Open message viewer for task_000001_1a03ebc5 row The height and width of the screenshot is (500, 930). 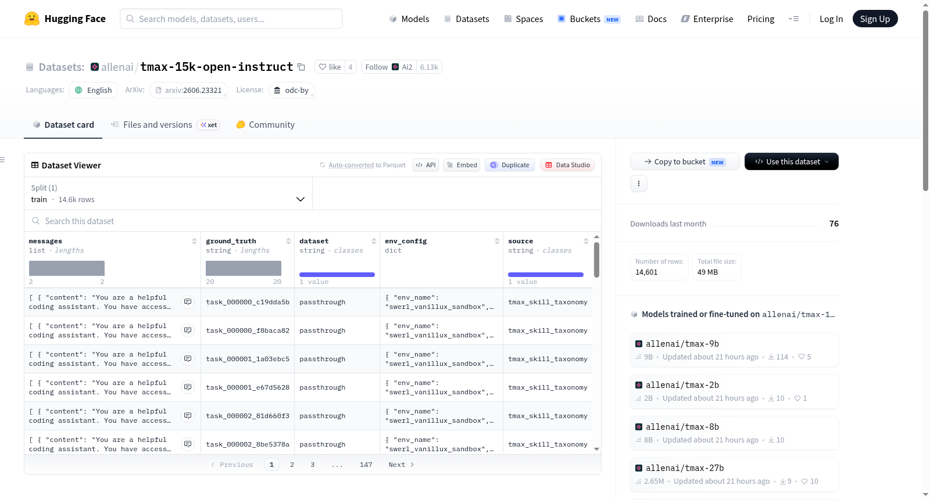(188, 359)
